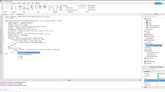Switch to the TEST ribbon tab
Viewport: 165px width, 92px height.
[28, 3]
